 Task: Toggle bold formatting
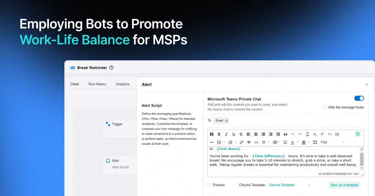(x=219, y=134)
